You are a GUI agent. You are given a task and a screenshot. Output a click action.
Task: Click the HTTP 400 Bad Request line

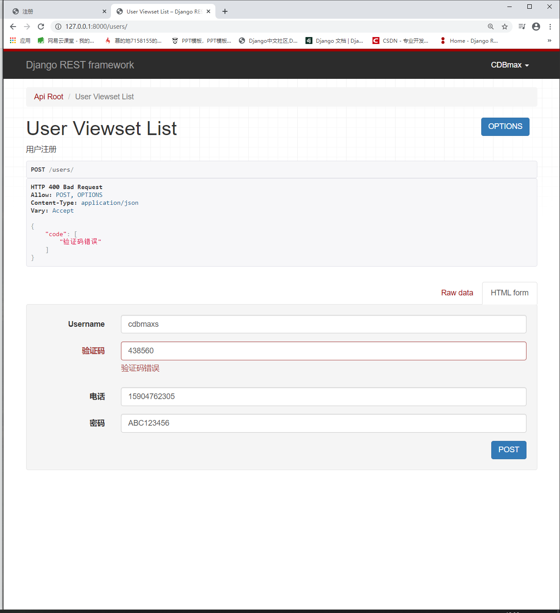67,187
